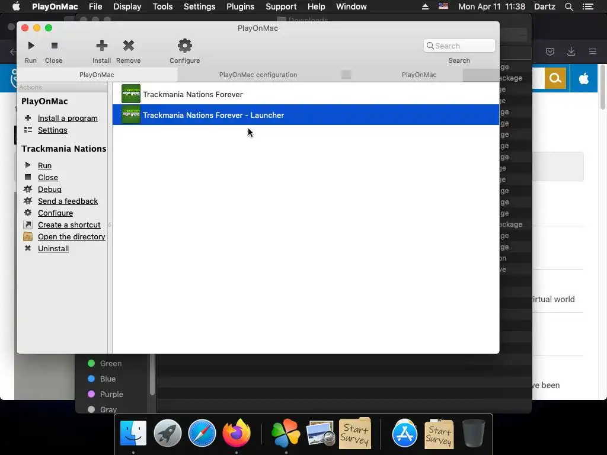607x455 pixels.
Task: Click plus icon beside Install a program
Action: click(28, 118)
